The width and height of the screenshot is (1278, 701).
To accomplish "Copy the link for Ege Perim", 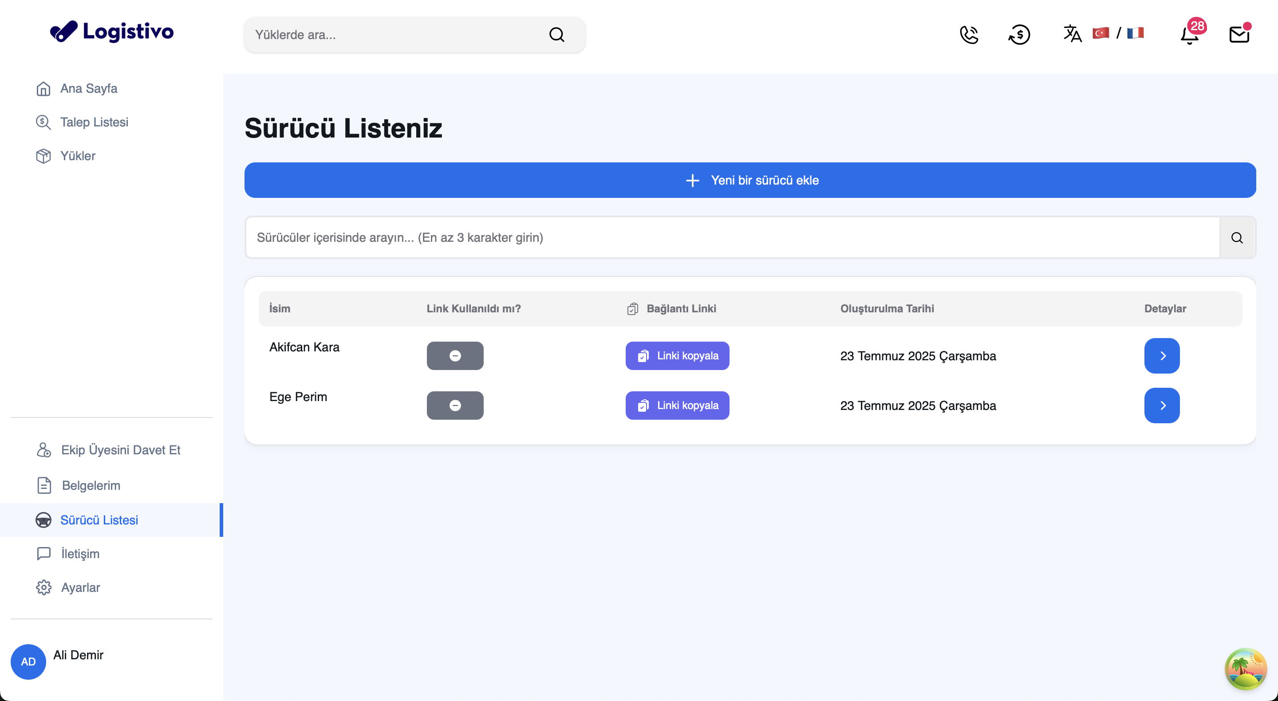I will tap(677, 406).
